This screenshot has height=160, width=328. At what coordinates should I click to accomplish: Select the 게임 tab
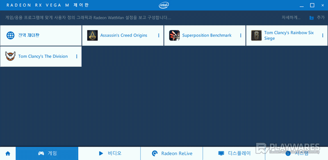tap(47, 153)
